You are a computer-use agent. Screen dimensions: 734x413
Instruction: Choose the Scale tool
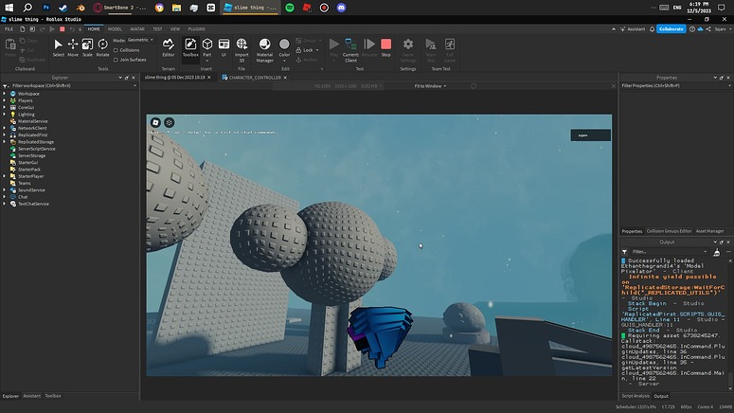pos(87,46)
